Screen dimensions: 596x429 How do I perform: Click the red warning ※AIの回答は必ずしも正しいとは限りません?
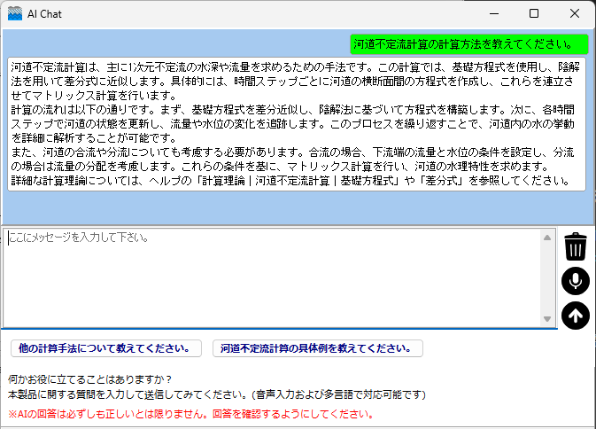pyautogui.click(x=190, y=414)
